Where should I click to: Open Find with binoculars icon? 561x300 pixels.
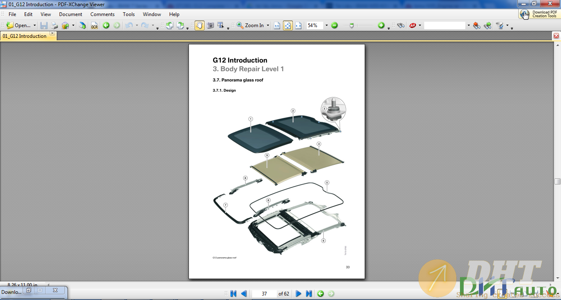(x=401, y=25)
